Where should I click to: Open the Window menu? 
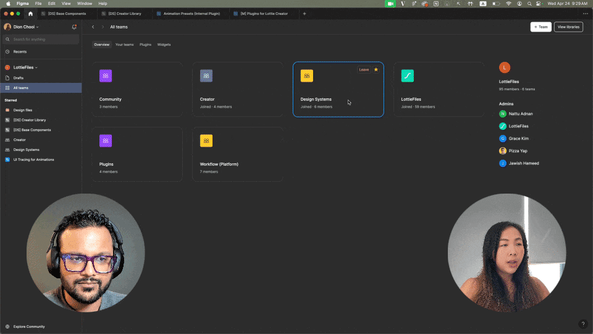coord(85,4)
